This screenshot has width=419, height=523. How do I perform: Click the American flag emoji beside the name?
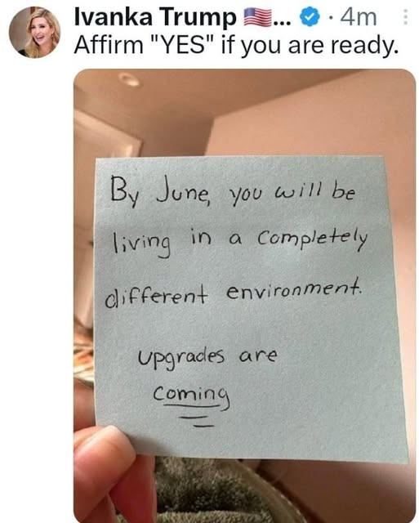click(x=257, y=18)
